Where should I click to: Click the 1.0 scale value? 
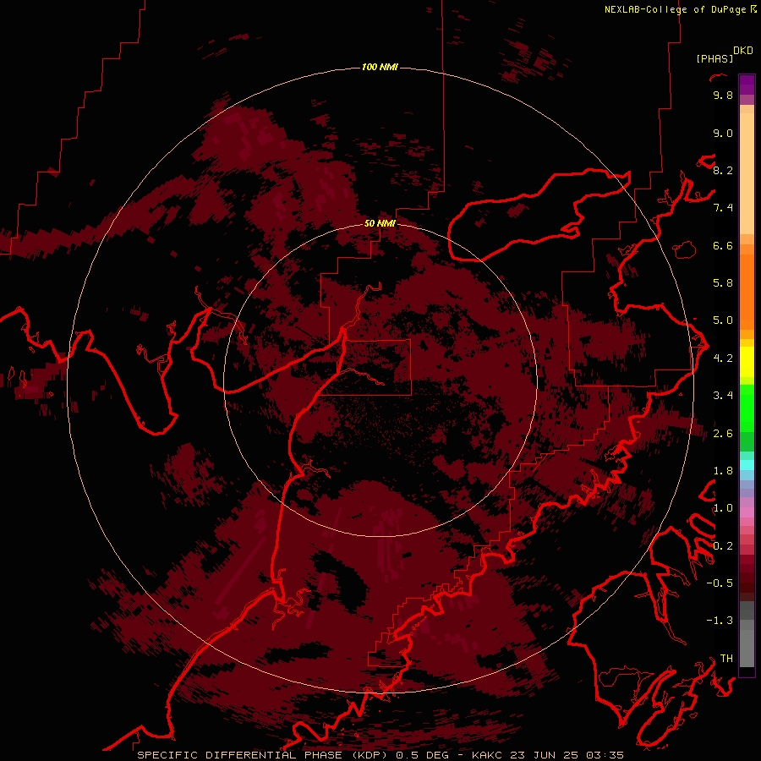pyautogui.click(x=723, y=508)
